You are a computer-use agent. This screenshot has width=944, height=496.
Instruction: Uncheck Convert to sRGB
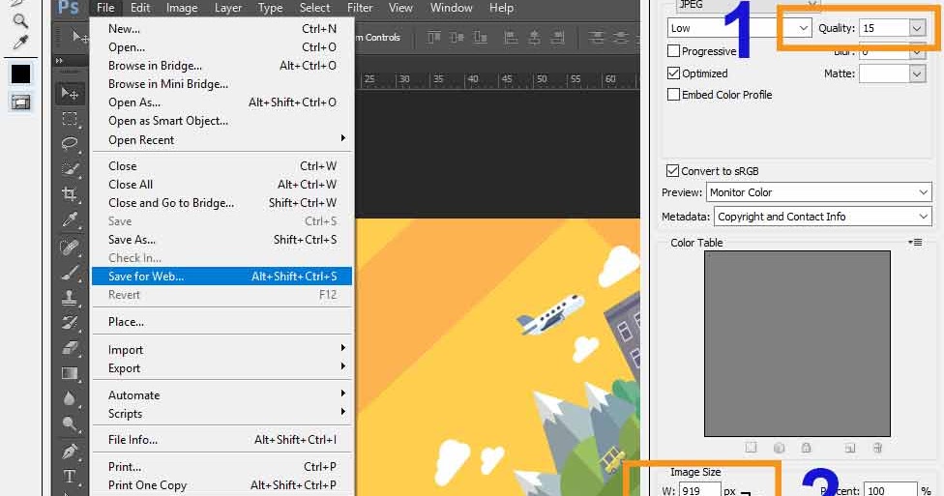point(672,170)
